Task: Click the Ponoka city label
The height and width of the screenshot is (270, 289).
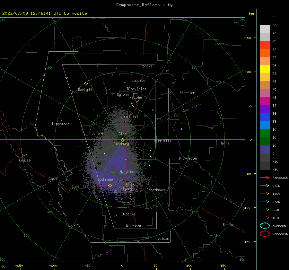Action: coord(146,66)
